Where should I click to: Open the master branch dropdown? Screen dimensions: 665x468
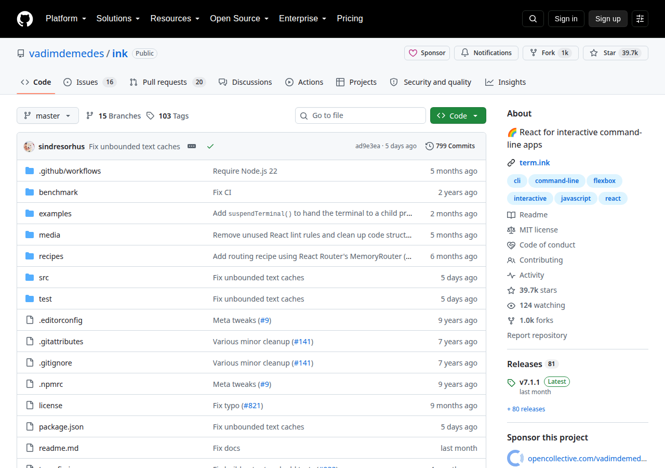pos(48,115)
